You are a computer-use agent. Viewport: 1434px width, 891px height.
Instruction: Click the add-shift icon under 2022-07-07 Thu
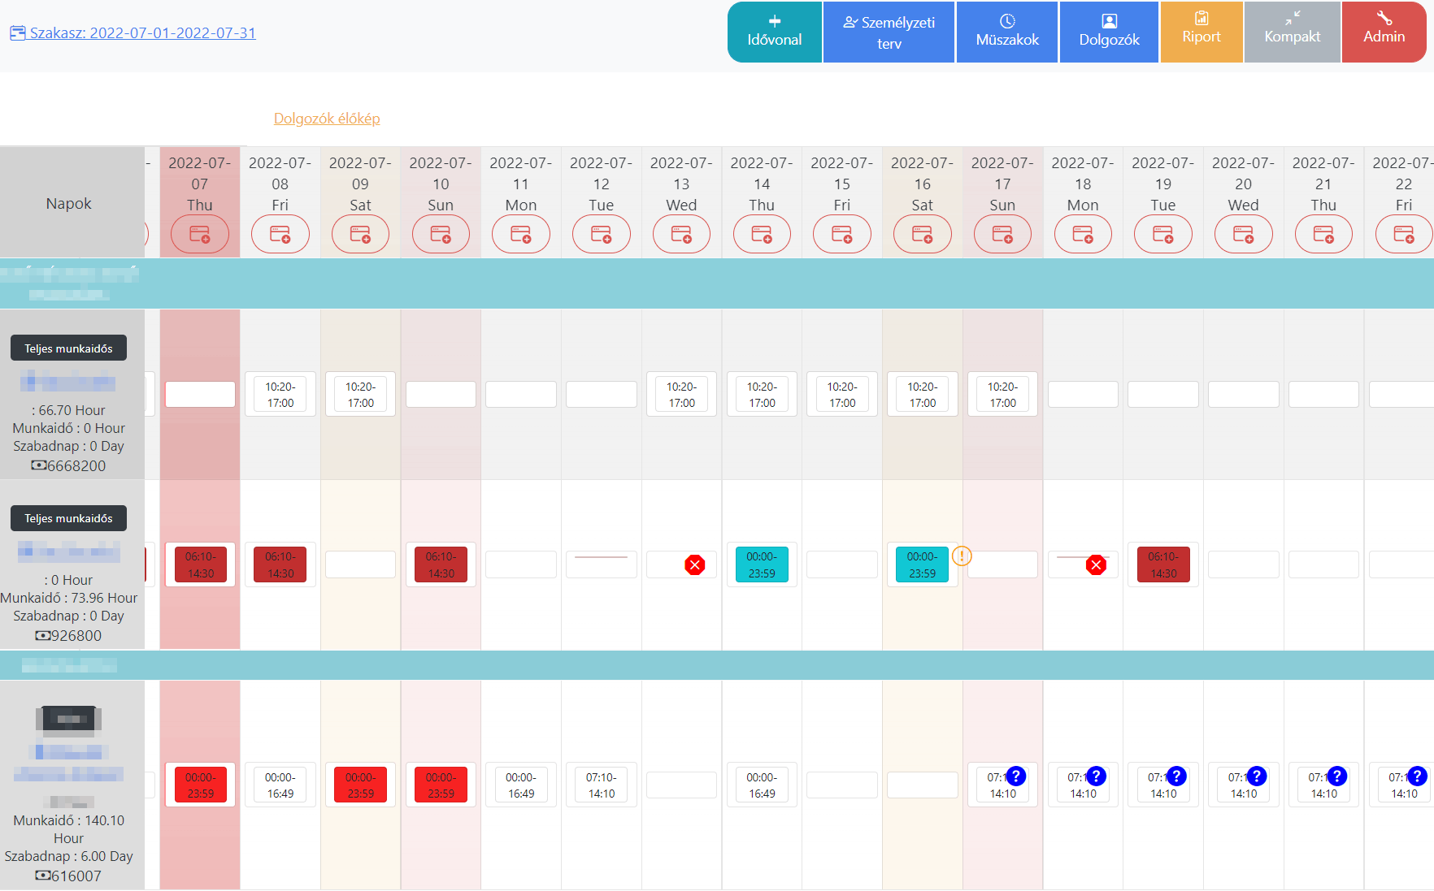coord(199,235)
